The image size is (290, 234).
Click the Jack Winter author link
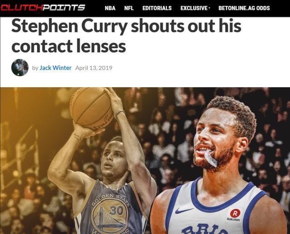coord(55,68)
